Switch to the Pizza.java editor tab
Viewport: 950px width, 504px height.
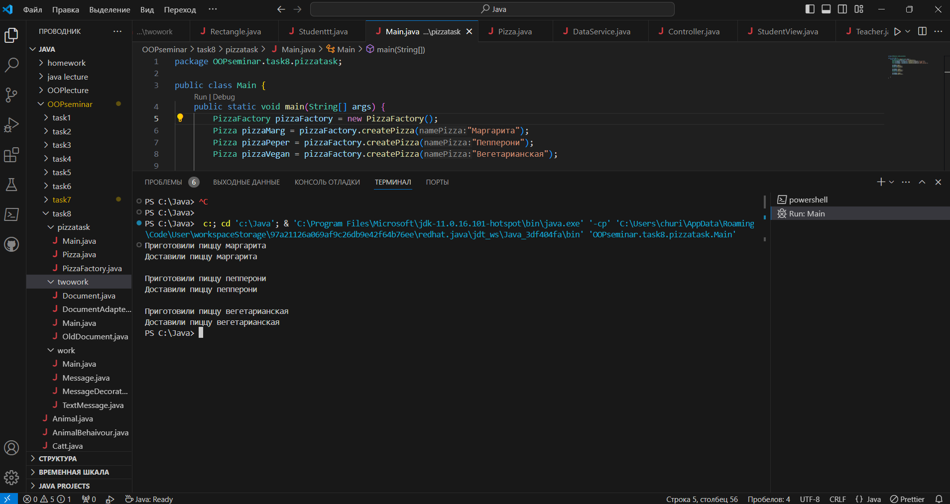pyautogui.click(x=515, y=31)
